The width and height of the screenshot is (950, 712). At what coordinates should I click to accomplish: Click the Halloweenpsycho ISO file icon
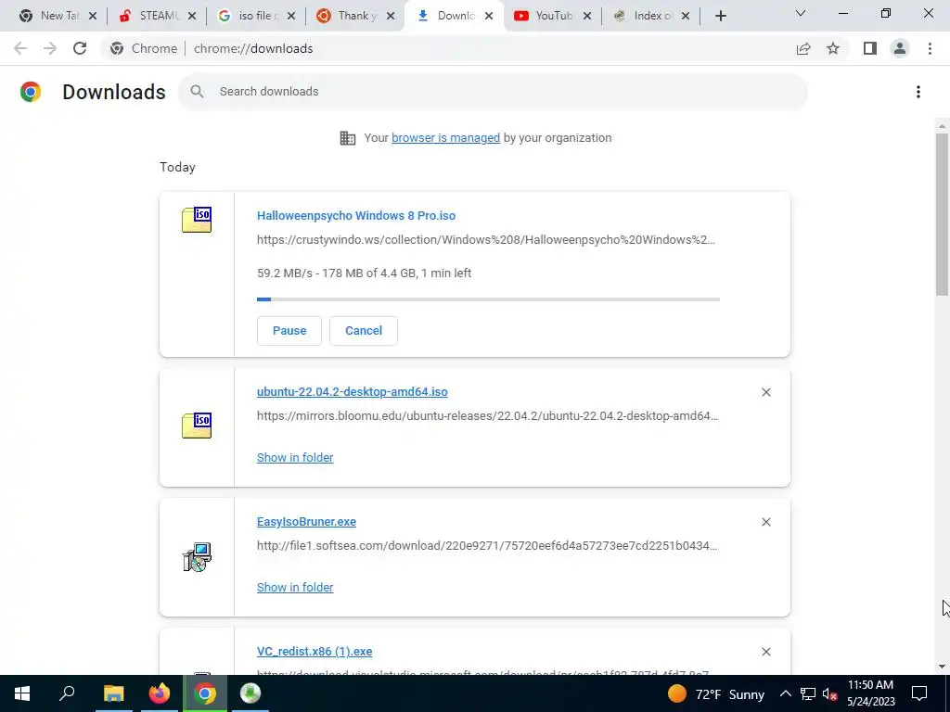coord(197,219)
